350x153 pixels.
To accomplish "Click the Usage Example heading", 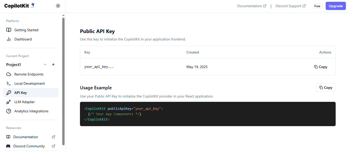I will click(x=96, y=88).
